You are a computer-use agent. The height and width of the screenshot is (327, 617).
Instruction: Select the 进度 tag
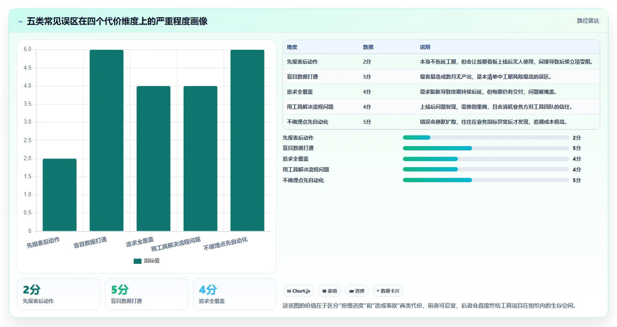tap(357, 291)
